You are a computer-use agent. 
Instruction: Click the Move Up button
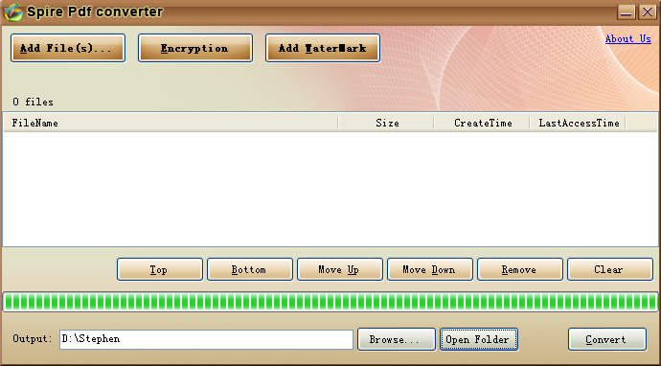(340, 269)
